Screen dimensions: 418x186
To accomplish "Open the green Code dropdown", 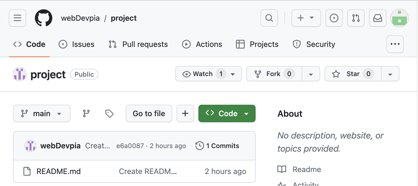I will pyautogui.click(x=227, y=113).
